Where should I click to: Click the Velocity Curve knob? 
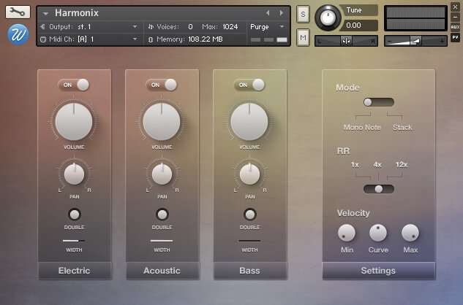[x=378, y=233]
